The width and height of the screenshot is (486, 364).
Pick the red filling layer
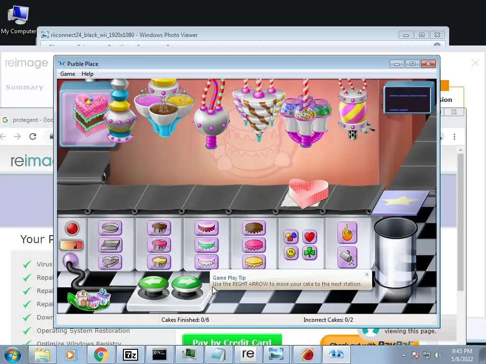(x=206, y=228)
